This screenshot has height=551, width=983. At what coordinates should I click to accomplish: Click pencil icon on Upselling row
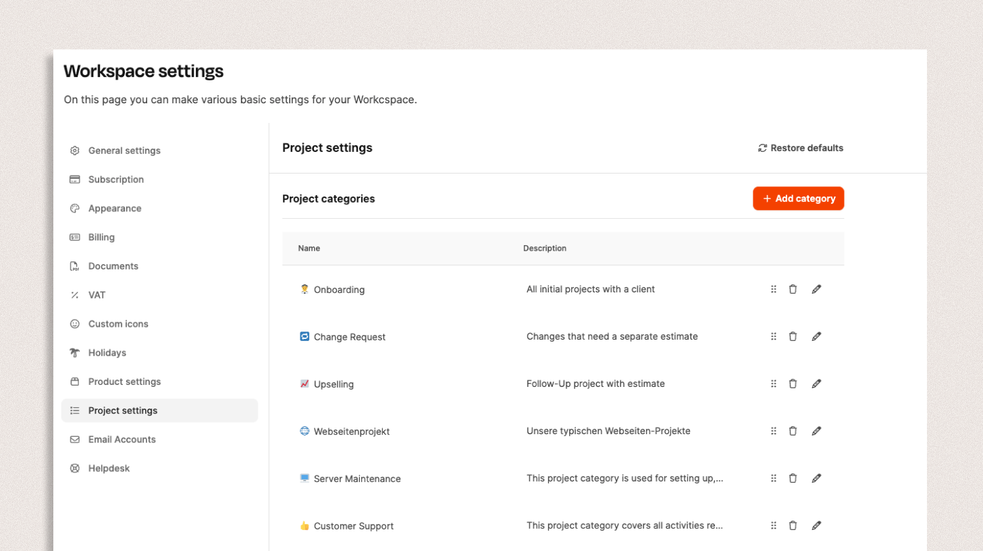click(816, 384)
